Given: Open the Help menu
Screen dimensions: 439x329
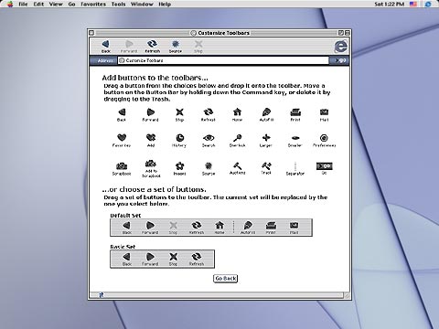Looking at the screenshot, I should [x=165, y=4].
